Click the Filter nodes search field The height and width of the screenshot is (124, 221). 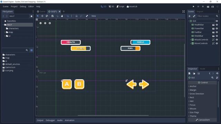click(208, 16)
